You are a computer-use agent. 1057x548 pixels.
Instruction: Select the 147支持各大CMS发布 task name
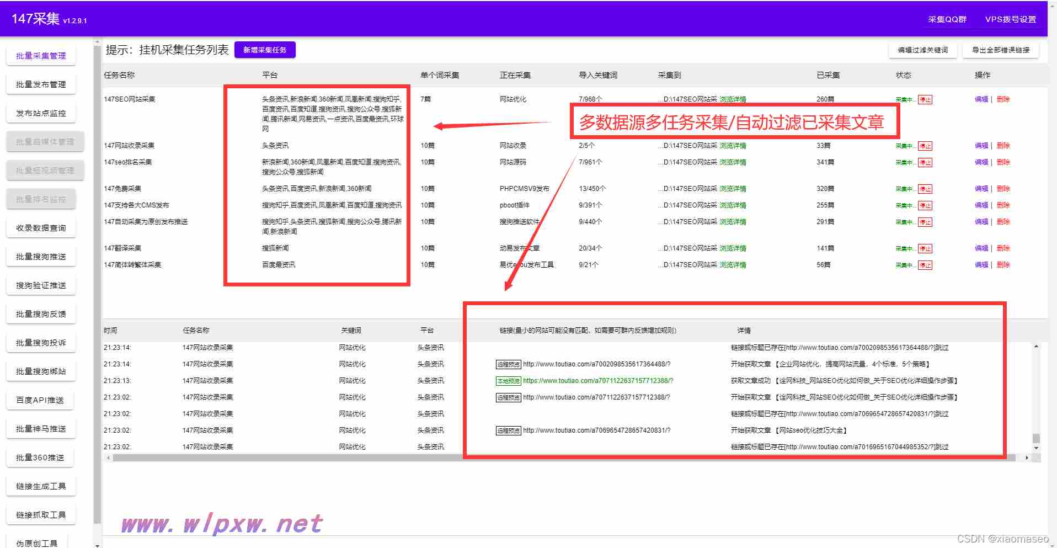tap(137, 205)
